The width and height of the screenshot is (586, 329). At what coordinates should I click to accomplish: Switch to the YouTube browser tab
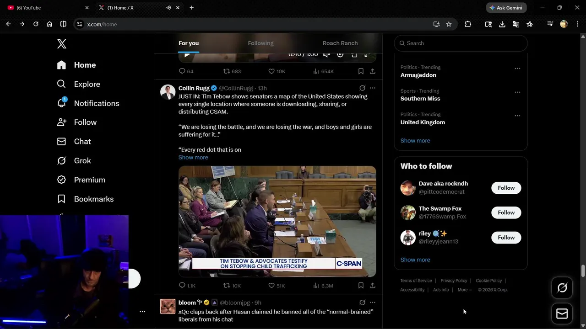[48, 8]
